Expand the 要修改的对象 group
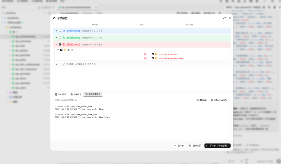Image resolution: width=281 pixels, height=164 pixels. point(56,31)
